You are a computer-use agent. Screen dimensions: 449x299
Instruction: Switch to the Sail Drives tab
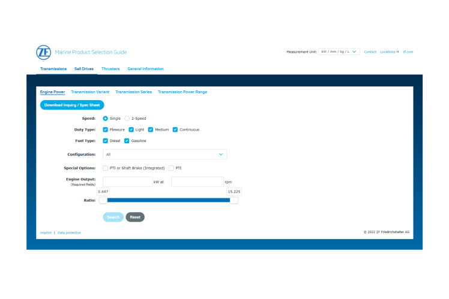(x=83, y=69)
